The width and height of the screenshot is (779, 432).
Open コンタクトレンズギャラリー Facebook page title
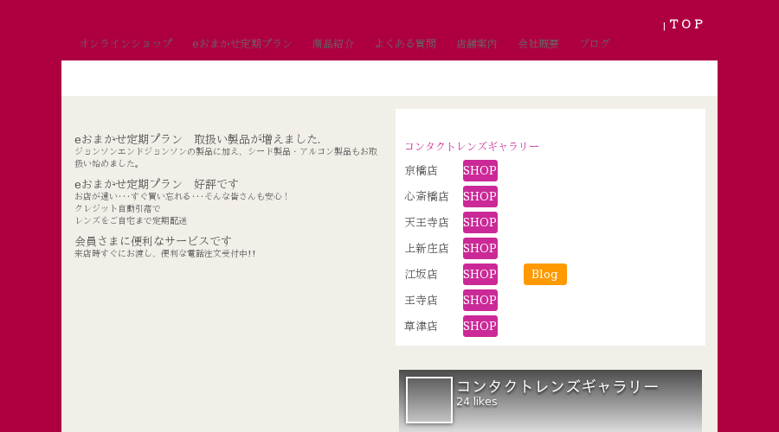[557, 386]
